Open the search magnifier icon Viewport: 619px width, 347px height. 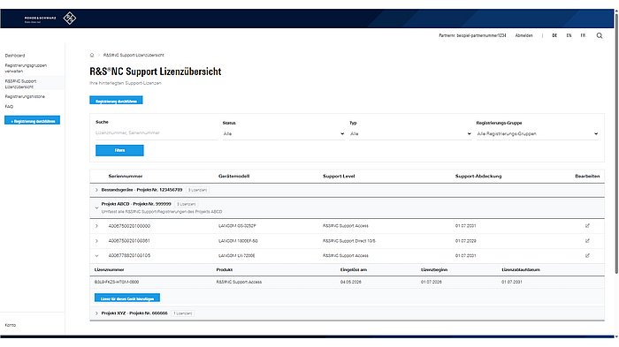click(x=600, y=35)
